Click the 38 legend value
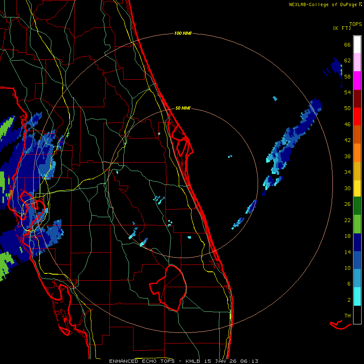This screenshot has height=364, width=364. pyautogui.click(x=347, y=156)
